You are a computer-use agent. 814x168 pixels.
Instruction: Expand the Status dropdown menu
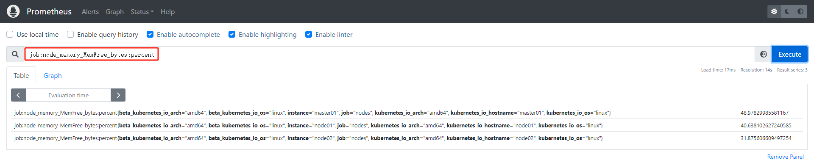click(142, 11)
